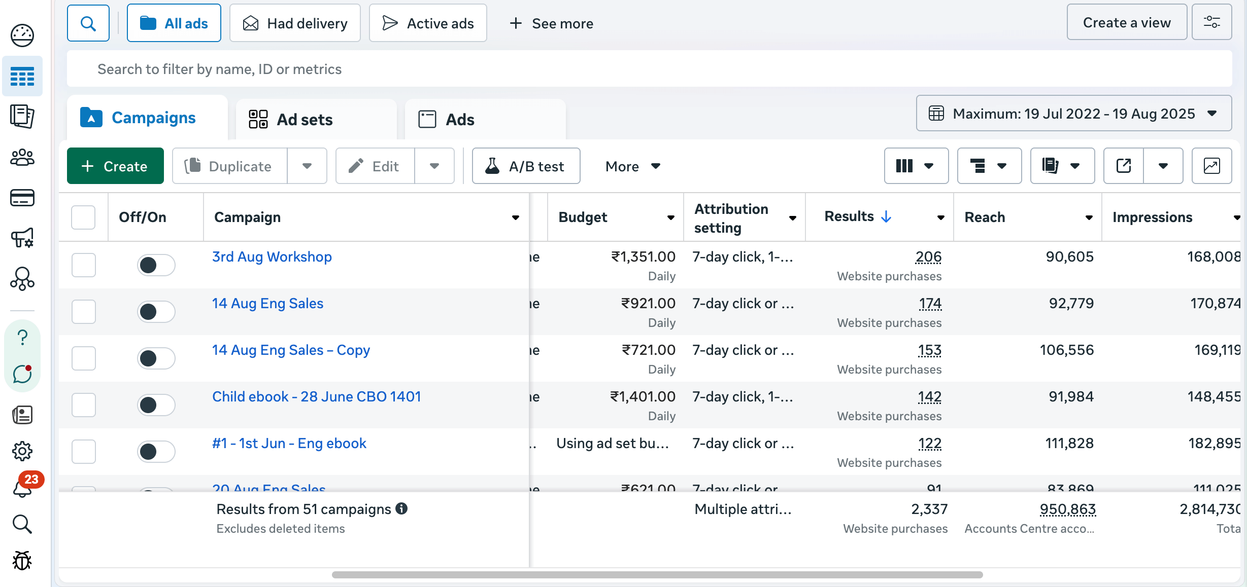Image resolution: width=1247 pixels, height=587 pixels.
Task: Open the view filter sliders icon button
Action: pyautogui.click(x=1212, y=22)
